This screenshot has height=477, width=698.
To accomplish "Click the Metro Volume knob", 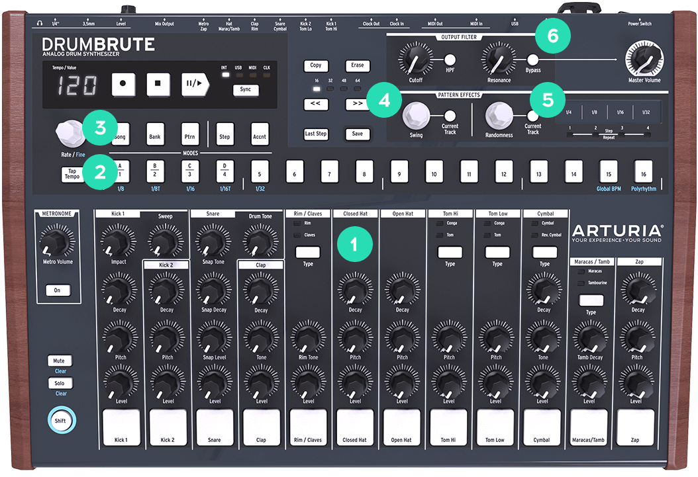I will pos(57,241).
